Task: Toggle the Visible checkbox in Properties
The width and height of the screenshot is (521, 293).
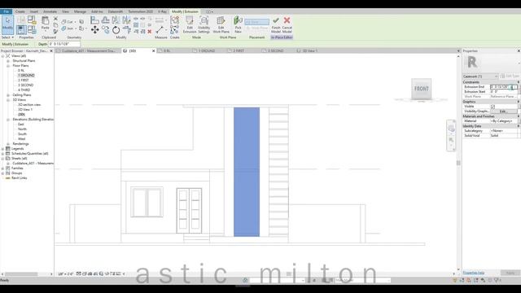Action: 493,107
